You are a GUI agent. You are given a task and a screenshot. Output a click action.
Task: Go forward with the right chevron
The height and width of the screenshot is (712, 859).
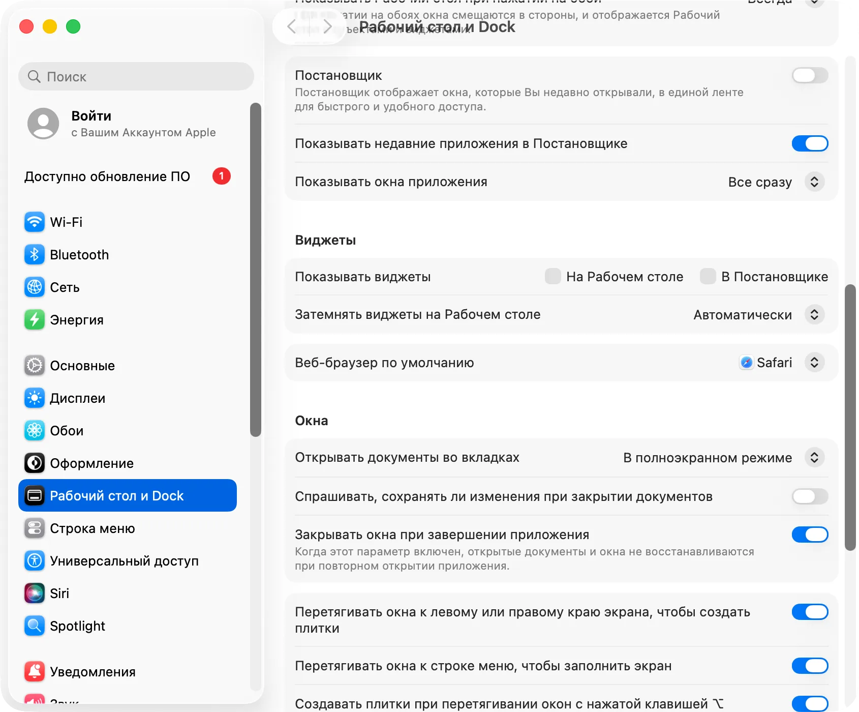327,26
